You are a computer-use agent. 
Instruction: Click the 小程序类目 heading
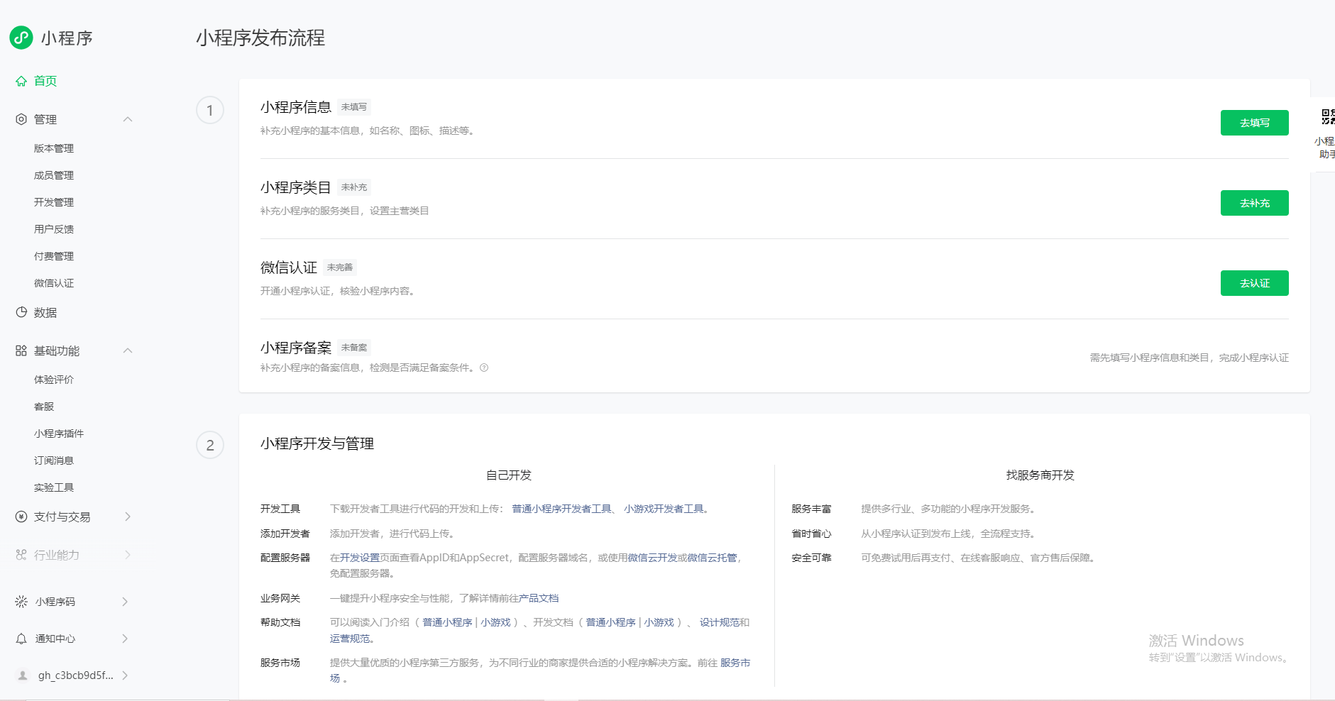(296, 187)
